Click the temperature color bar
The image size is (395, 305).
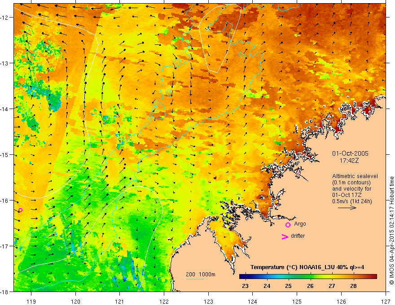(308, 277)
